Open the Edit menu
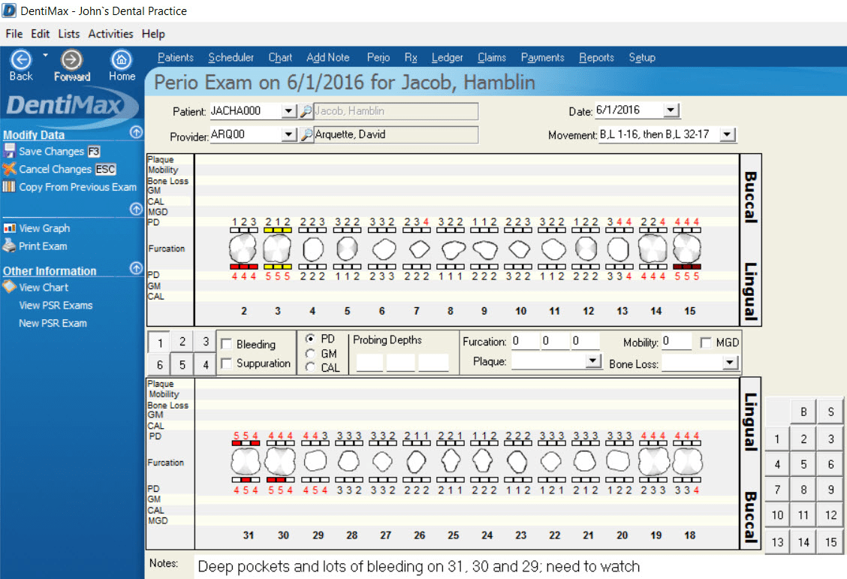Viewport: 847px width, 579px height. click(40, 34)
